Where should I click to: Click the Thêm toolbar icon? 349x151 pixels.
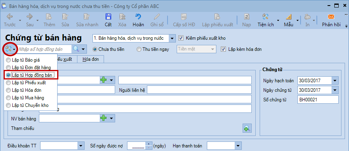click(49, 17)
